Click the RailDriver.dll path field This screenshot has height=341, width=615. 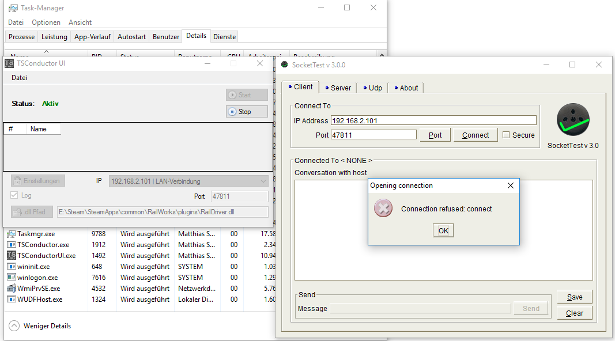coord(163,211)
